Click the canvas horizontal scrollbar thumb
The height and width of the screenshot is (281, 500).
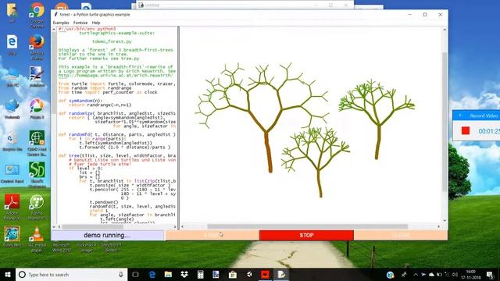[x=308, y=226]
